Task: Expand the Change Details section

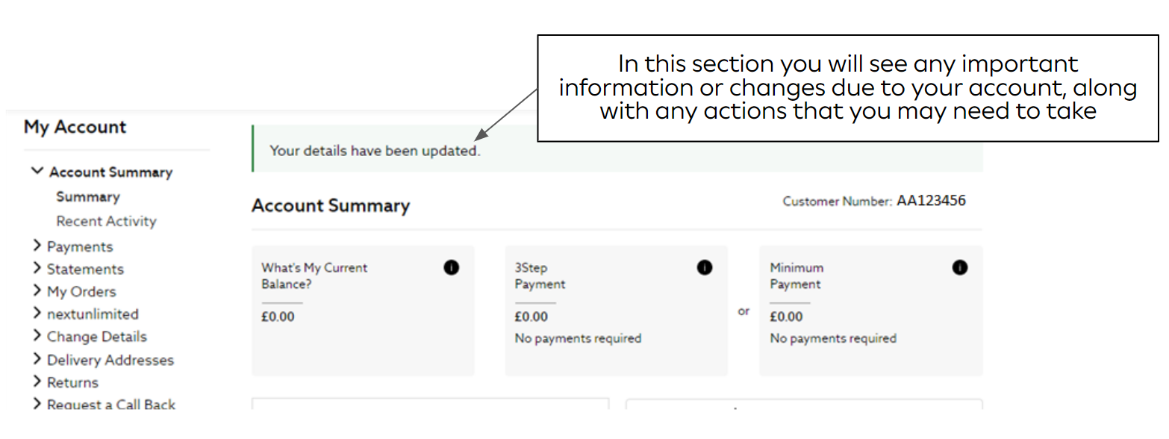Action: [37, 336]
